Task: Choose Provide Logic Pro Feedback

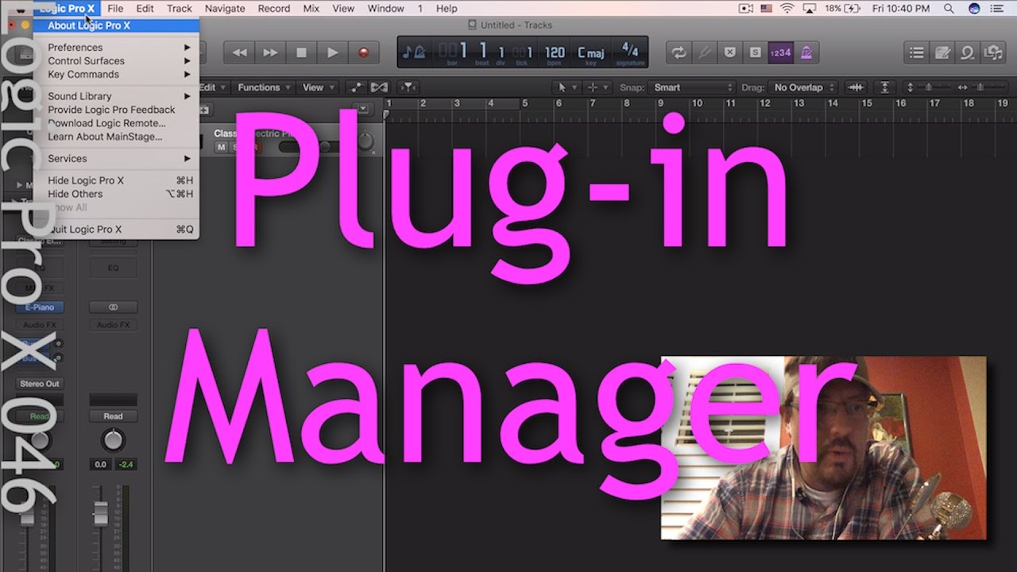Action: 116,110
